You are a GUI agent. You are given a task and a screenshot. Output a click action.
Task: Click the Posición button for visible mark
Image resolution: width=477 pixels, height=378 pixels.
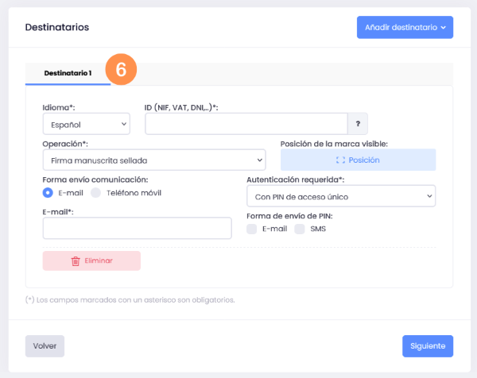coord(358,160)
